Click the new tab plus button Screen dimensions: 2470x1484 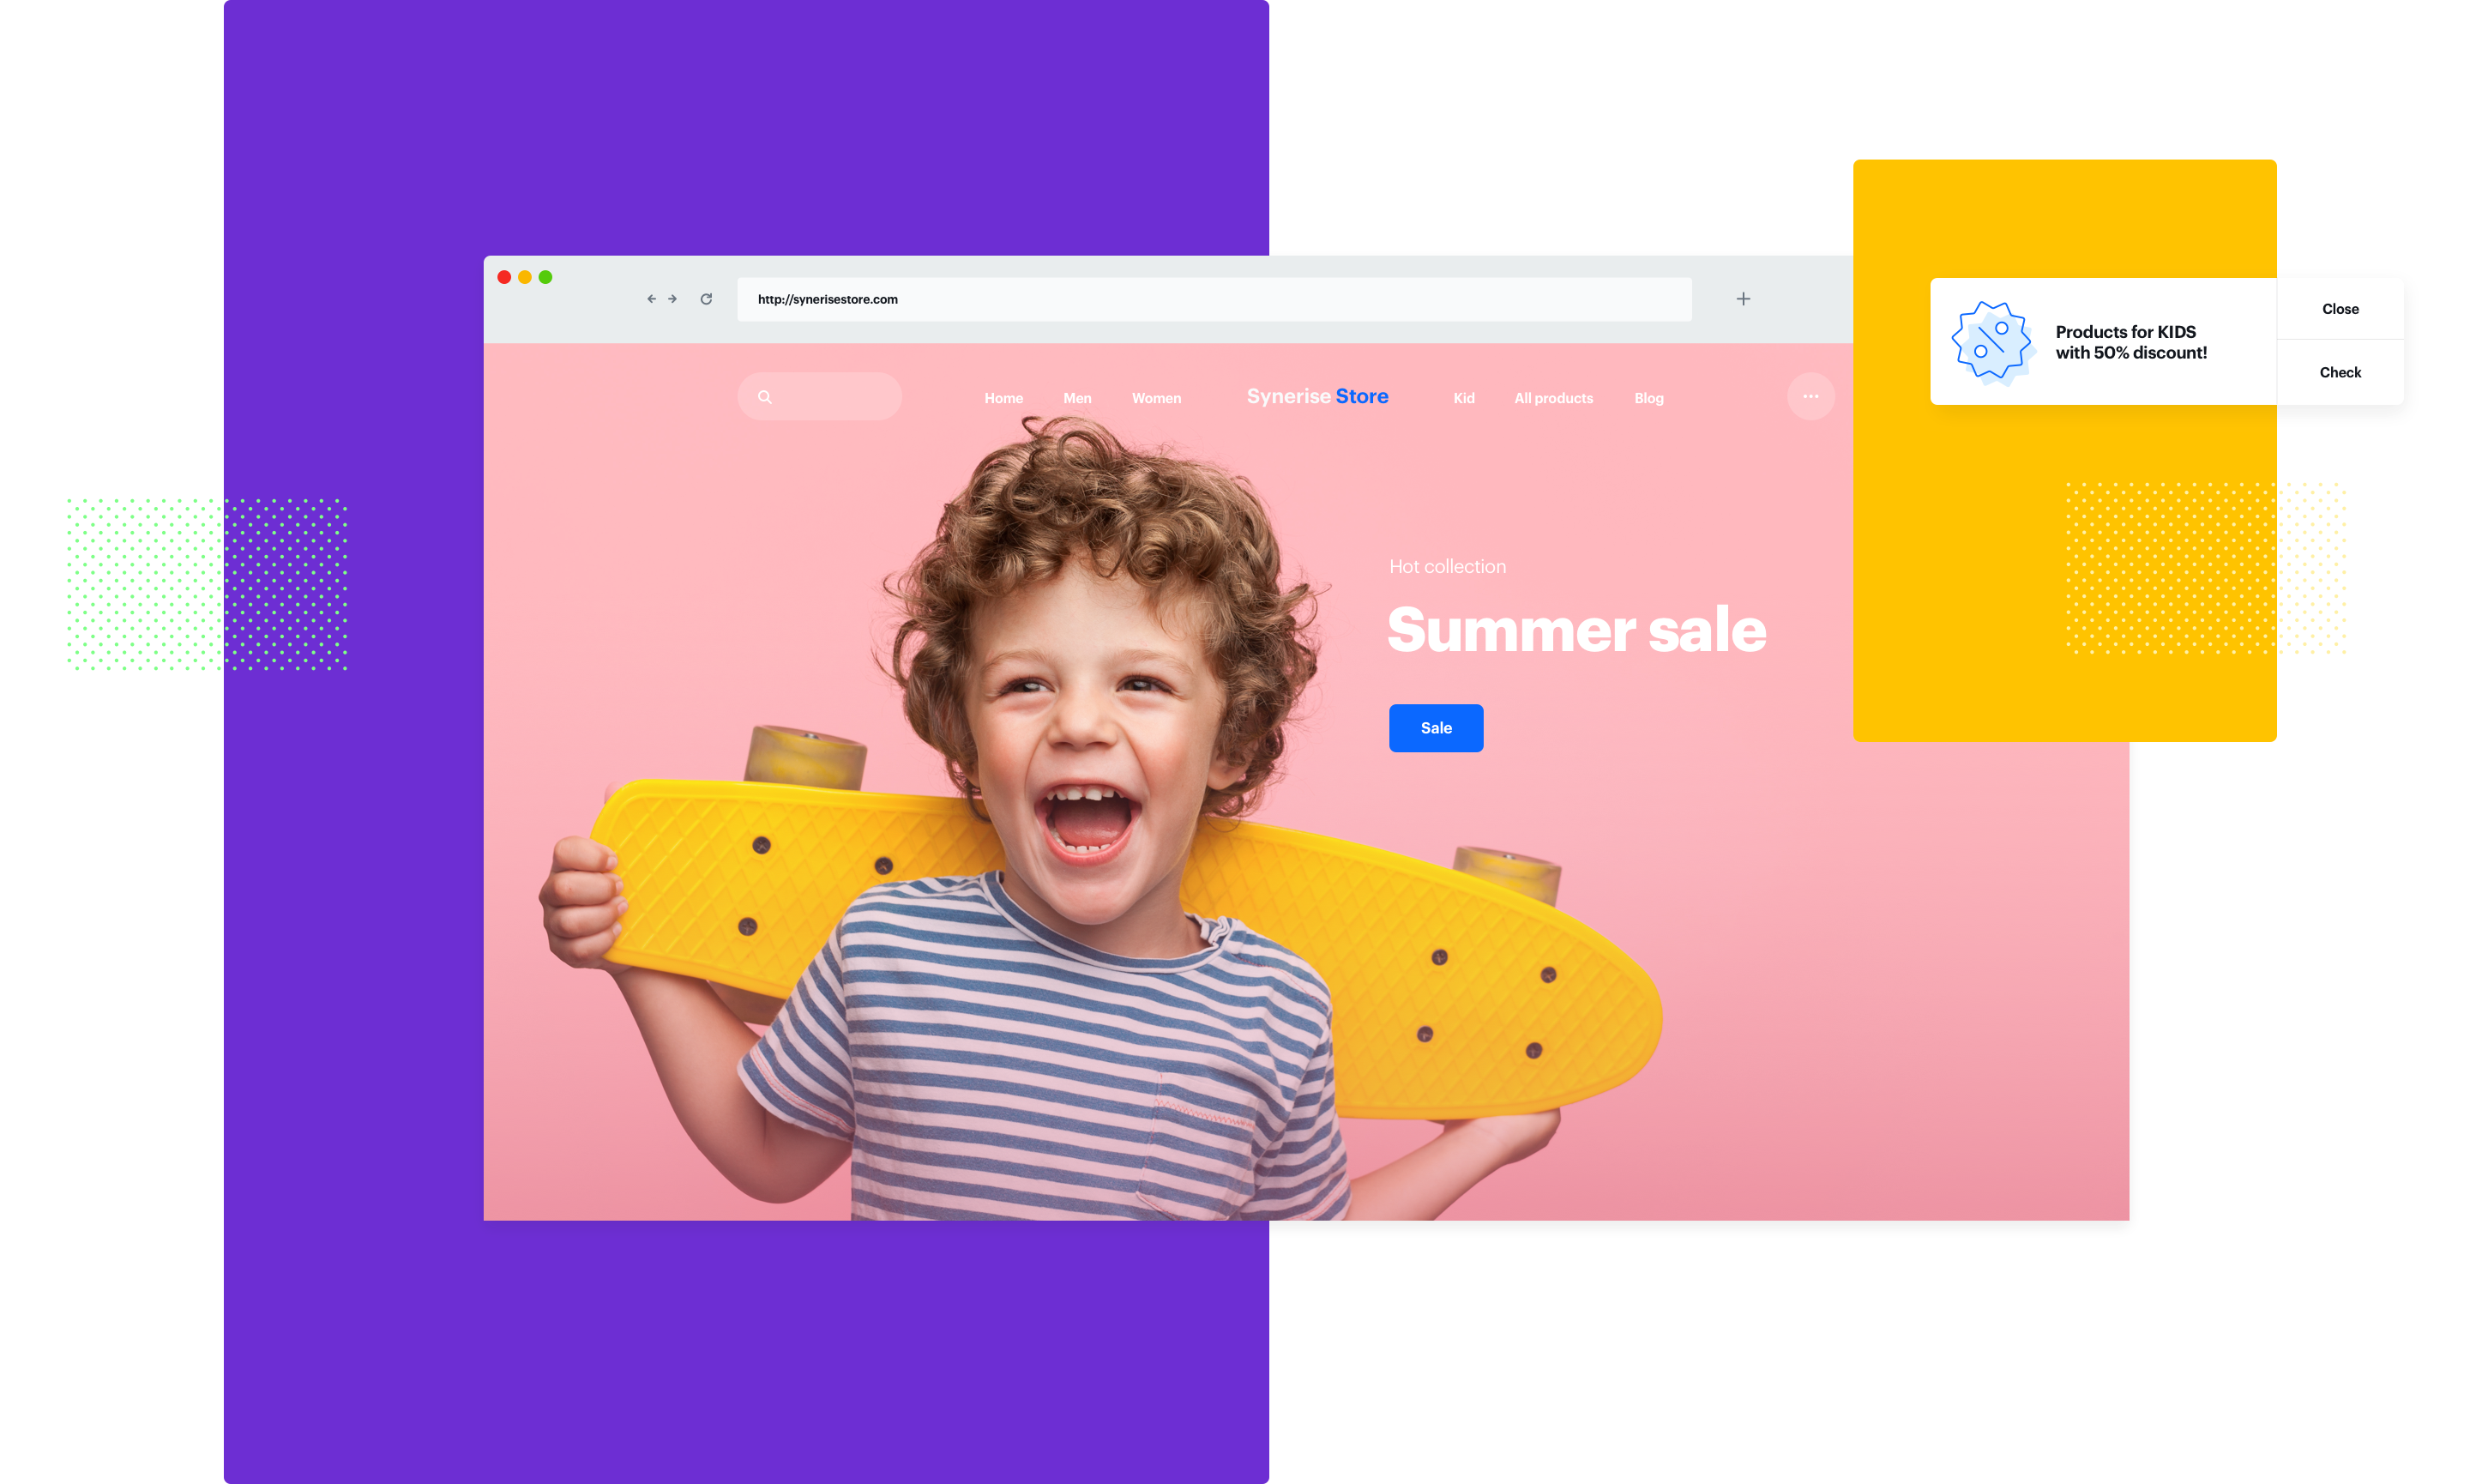(1743, 299)
